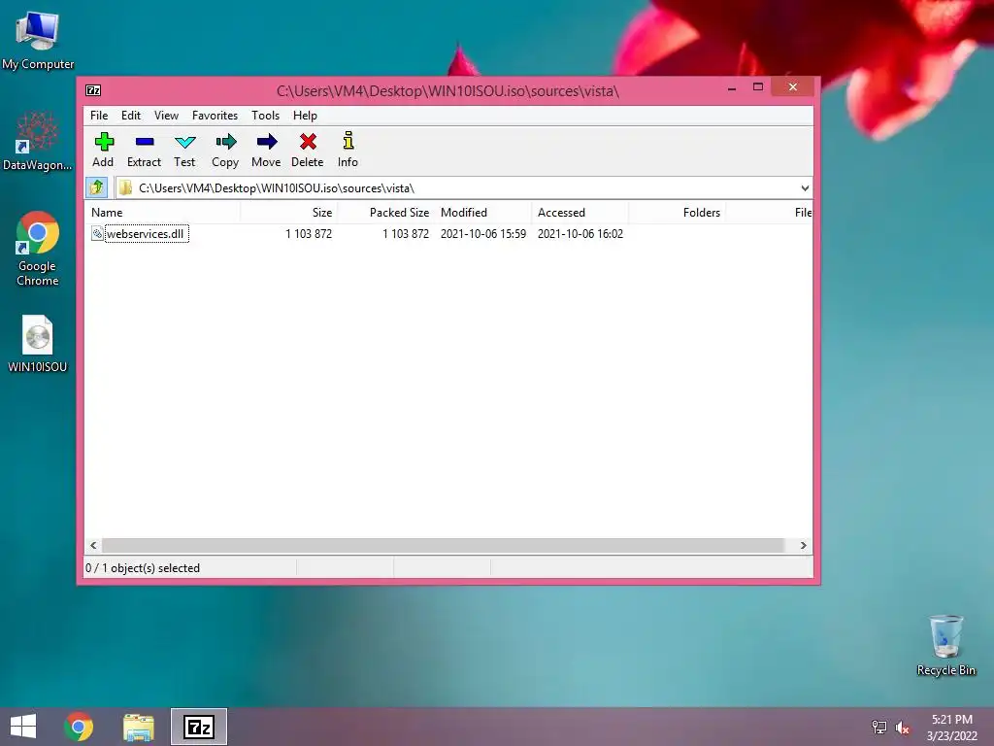Expand the address path dropdown

point(805,187)
